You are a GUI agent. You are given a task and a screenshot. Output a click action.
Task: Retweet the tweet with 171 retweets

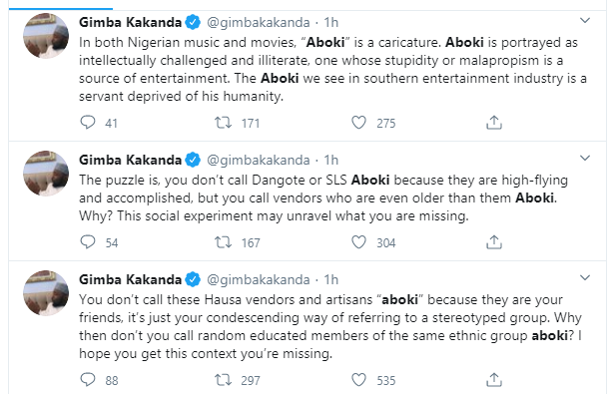tap(223, 123)
